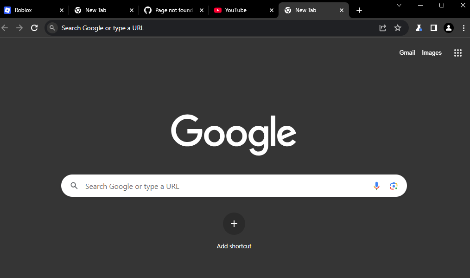470x278 pixels.
Task: Bookmark this tab with the star icon
Action: [397, 28]
